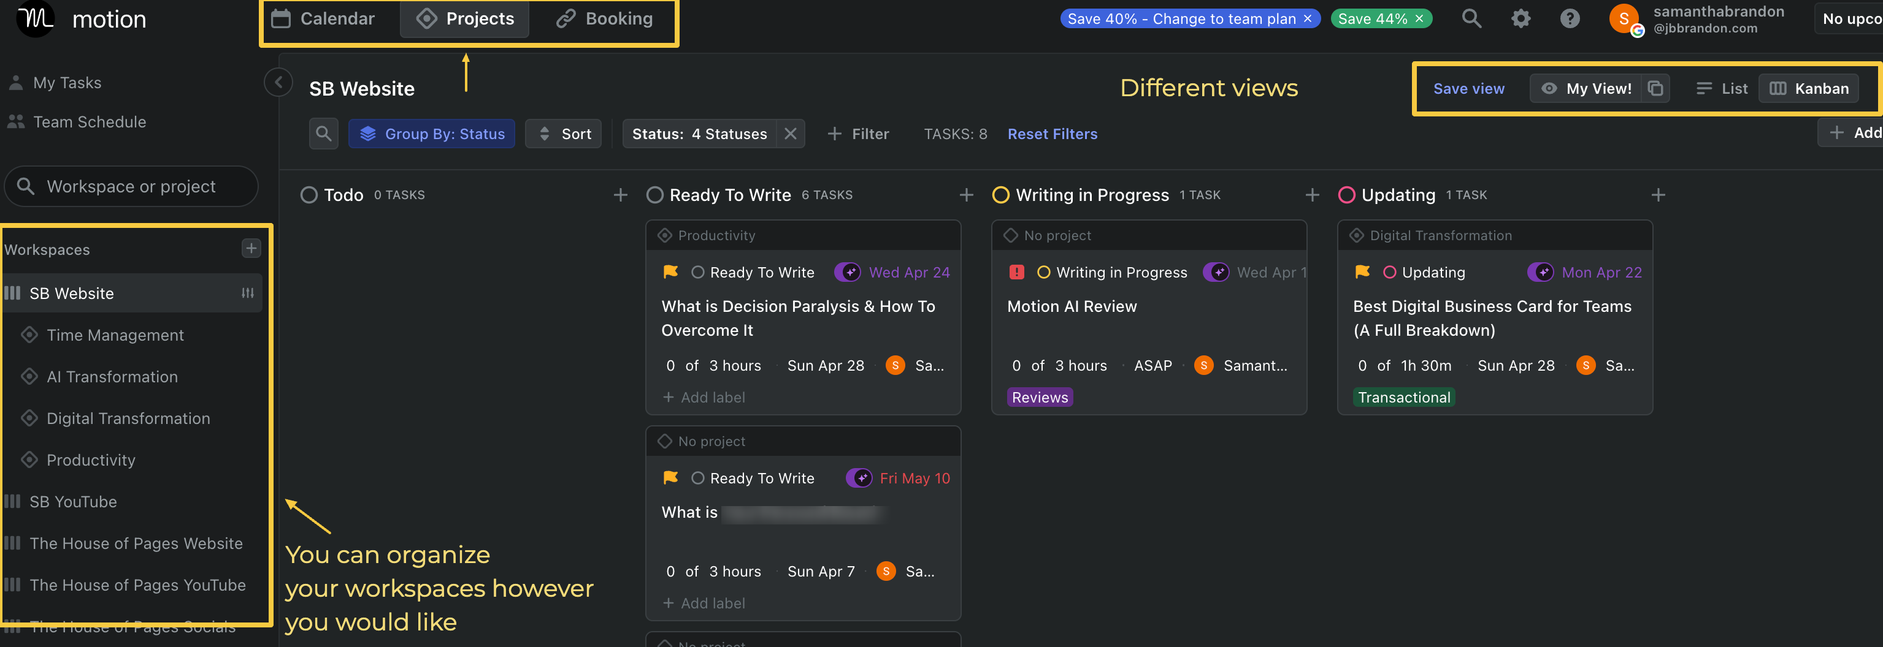Image resolution: width=1883 pixels, height=647 pixels.
Task: Select the My View! saved view
Action: point(1587,88)
